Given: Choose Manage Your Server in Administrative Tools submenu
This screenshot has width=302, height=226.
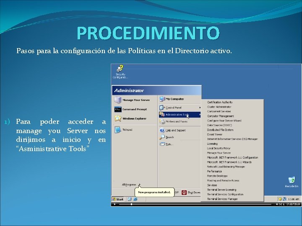Looking at the screenshot, I should [x=219, y=153].
